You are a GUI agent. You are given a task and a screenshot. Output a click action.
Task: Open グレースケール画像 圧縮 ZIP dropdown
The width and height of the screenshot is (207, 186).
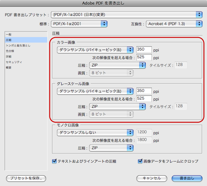pyautogui.click(x=117, y=107)
